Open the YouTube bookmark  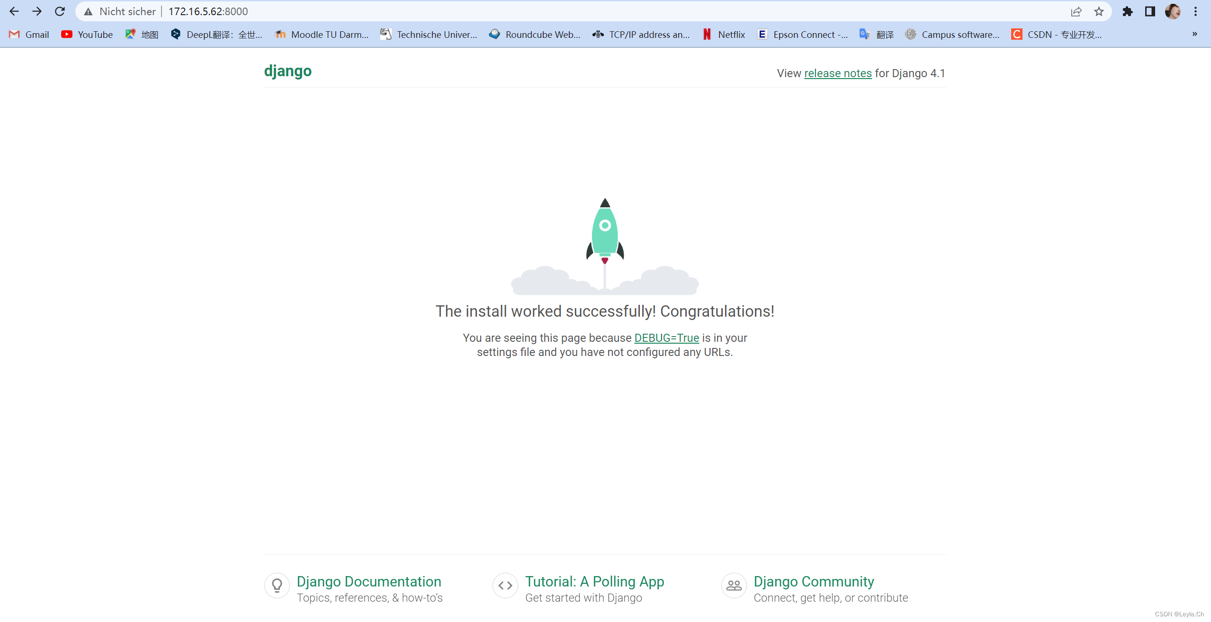point(87,35)
